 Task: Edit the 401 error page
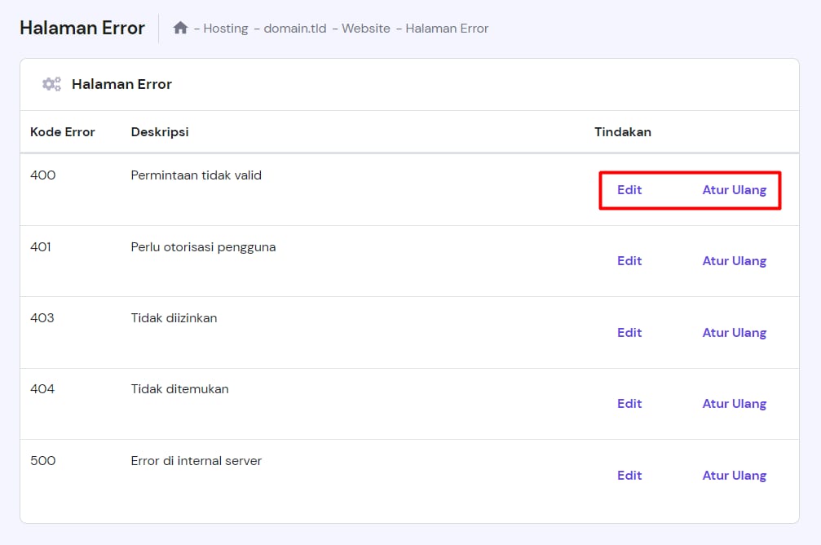click(x=629, y=261)
